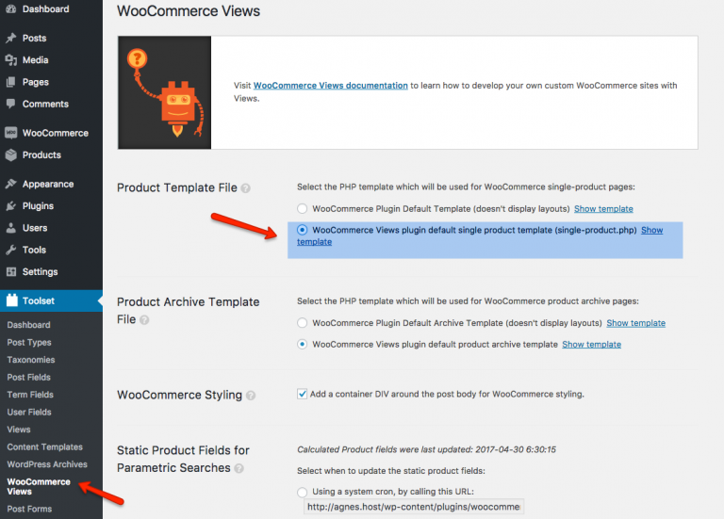Screen dimensions: 724x519
Task: Select WooCommerce Plugin Default Archive Template radio
Action: point(302,322)
